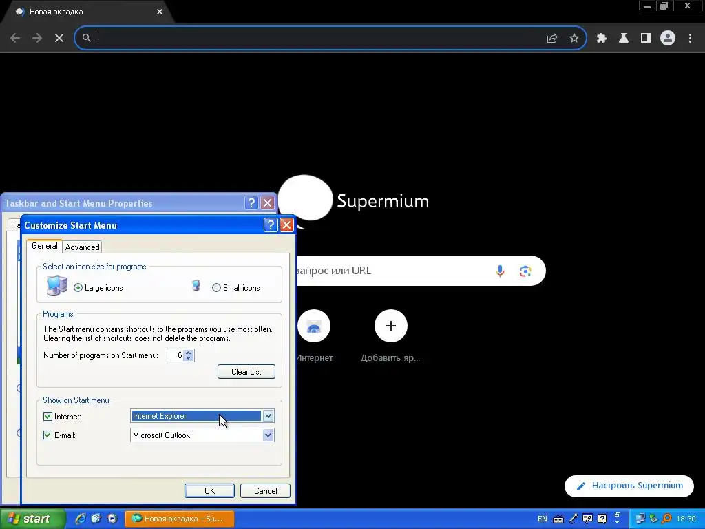Click the browser Back arrow
This screenshot has height=529, width=705.
point(15,38)
